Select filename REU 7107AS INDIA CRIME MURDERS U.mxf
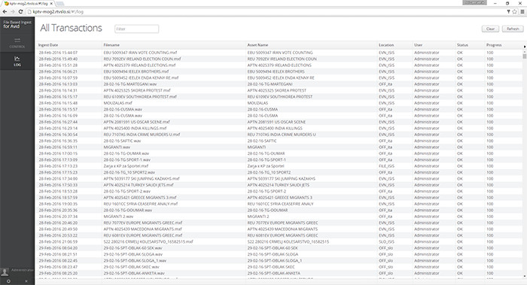 (142, 135)
